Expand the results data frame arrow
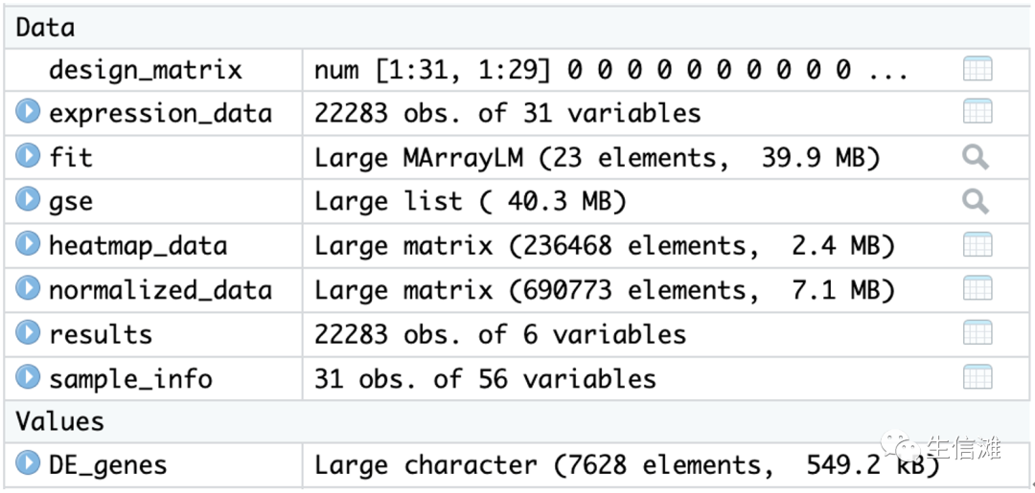Viewport: 1035px width, 493px height. [x=28, y=334]
